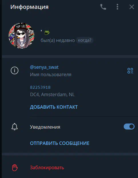This screenshot has height=178, width=138.
Task: Click the notifications bell icon
Action: tap(15, 127)
